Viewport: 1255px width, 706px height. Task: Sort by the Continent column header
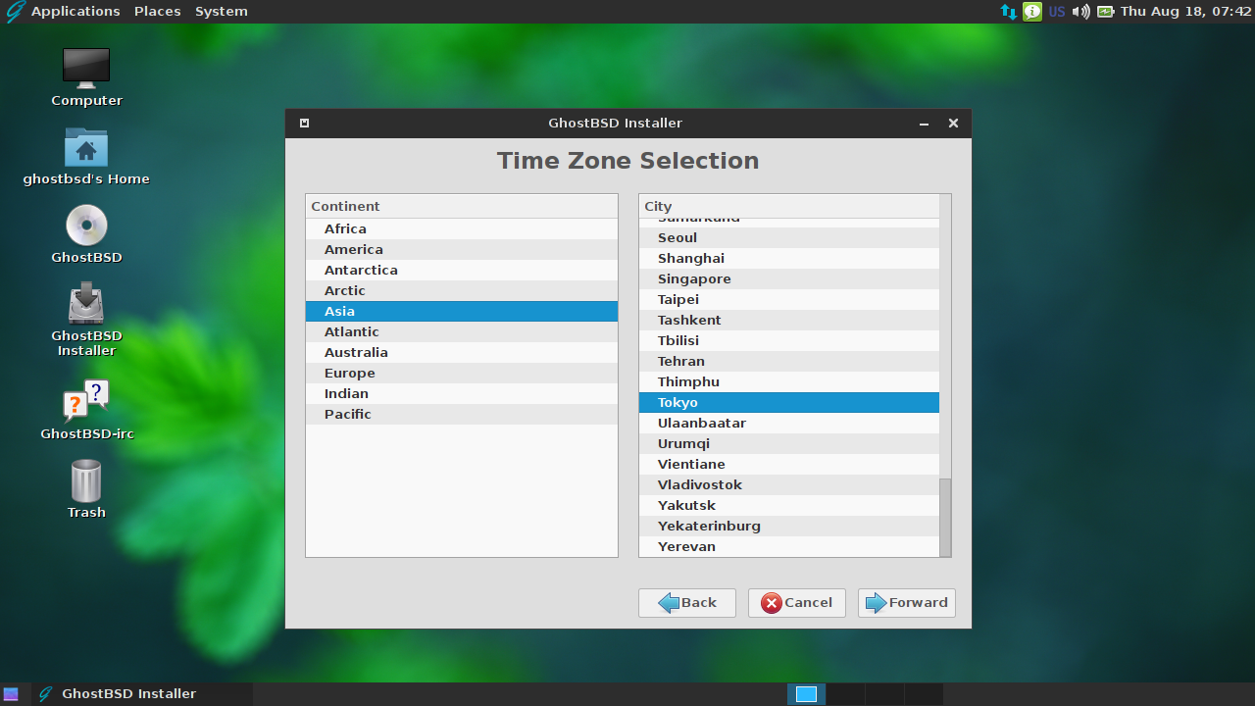coord(462,206)
